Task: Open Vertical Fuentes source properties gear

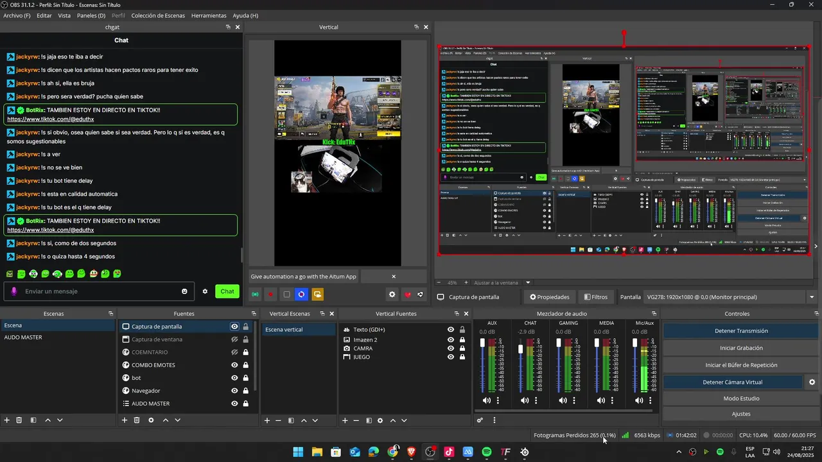Action: (x=380, y=420)
